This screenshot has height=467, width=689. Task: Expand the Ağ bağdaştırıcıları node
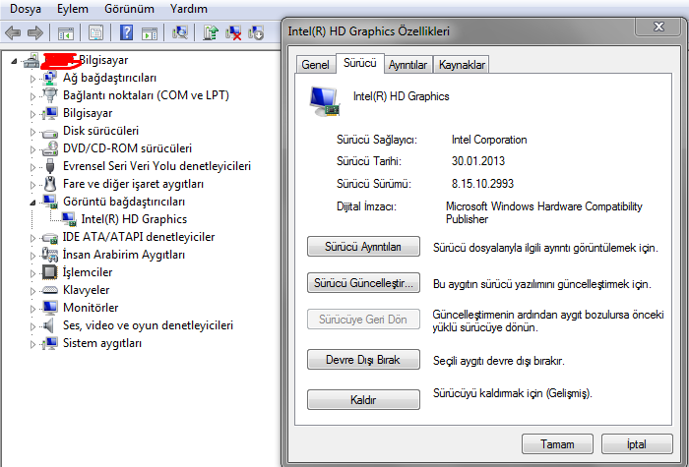click(32, 79)
